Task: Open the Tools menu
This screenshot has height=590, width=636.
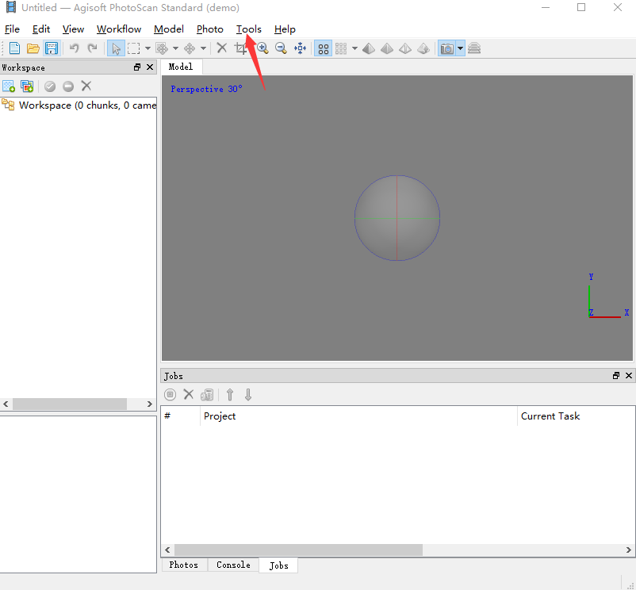Action: click(248, 29)
